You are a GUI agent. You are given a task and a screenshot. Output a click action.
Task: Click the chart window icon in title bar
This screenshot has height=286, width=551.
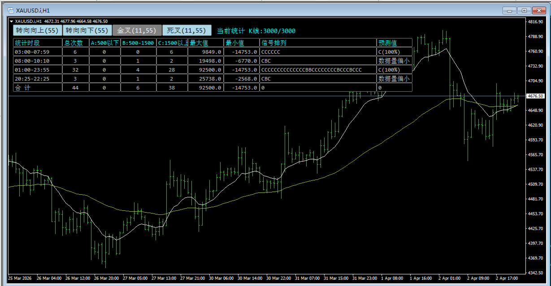click(11, 10)
